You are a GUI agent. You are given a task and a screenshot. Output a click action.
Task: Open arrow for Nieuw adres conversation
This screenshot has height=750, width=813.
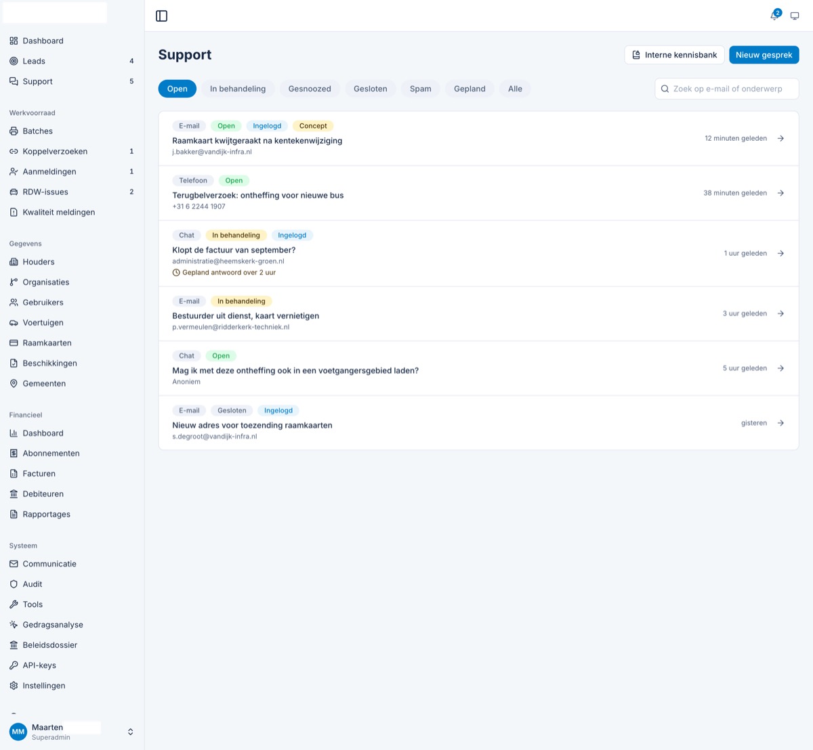pyautogui.click(x=780, y=423)
